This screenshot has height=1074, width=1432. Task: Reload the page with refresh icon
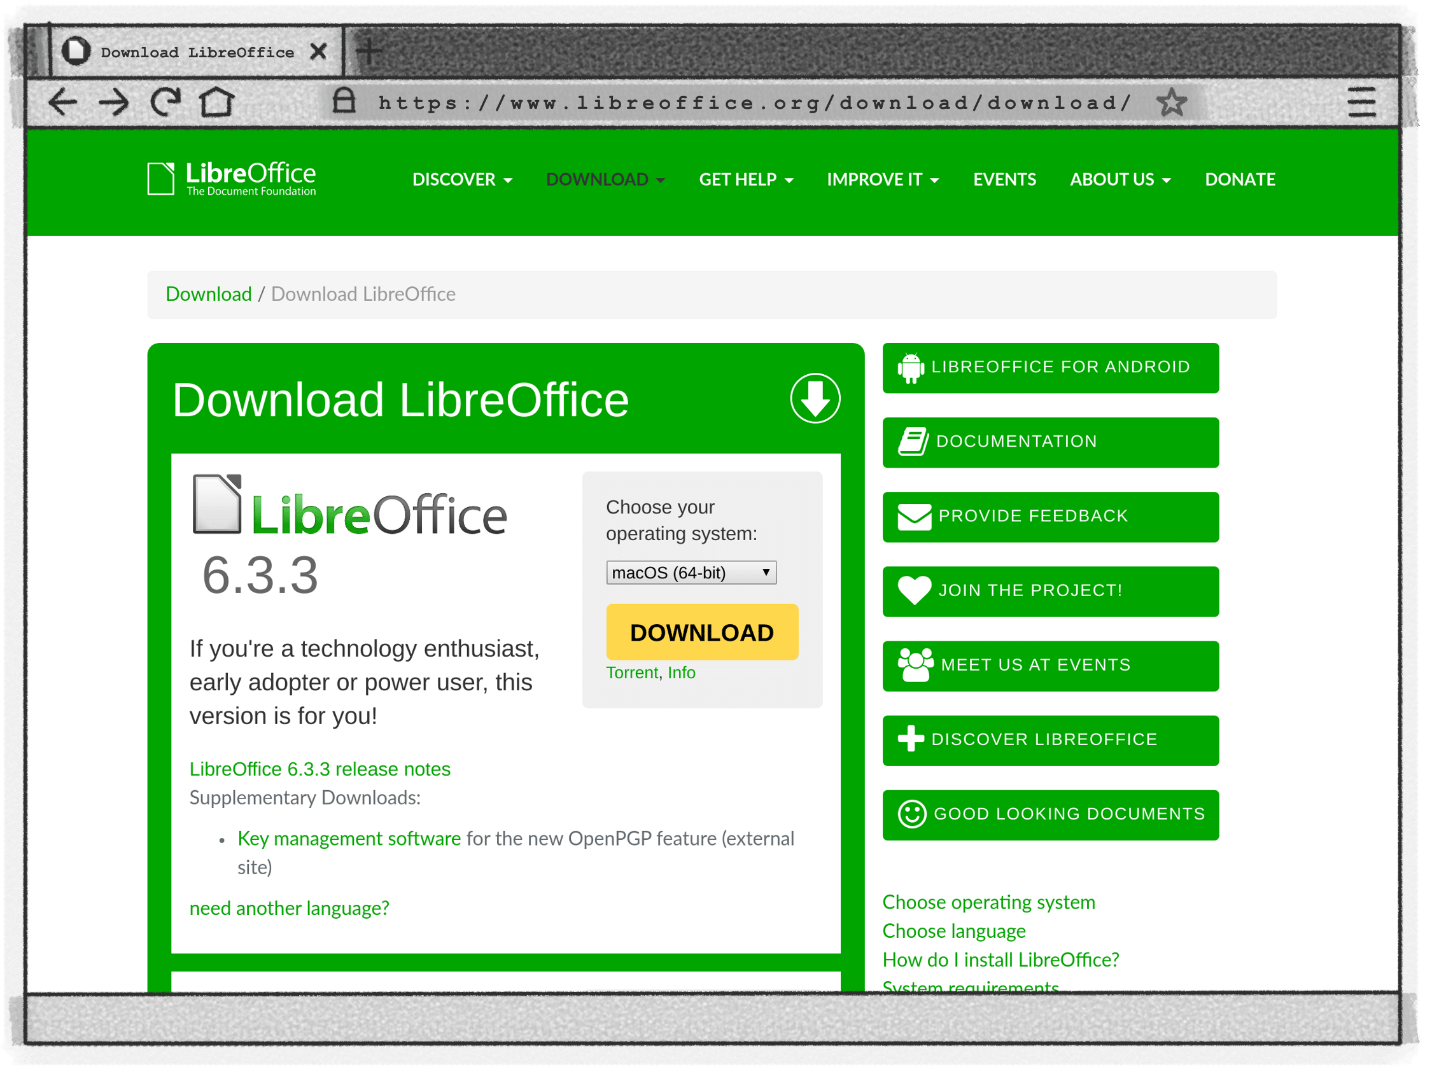point(165,102)
